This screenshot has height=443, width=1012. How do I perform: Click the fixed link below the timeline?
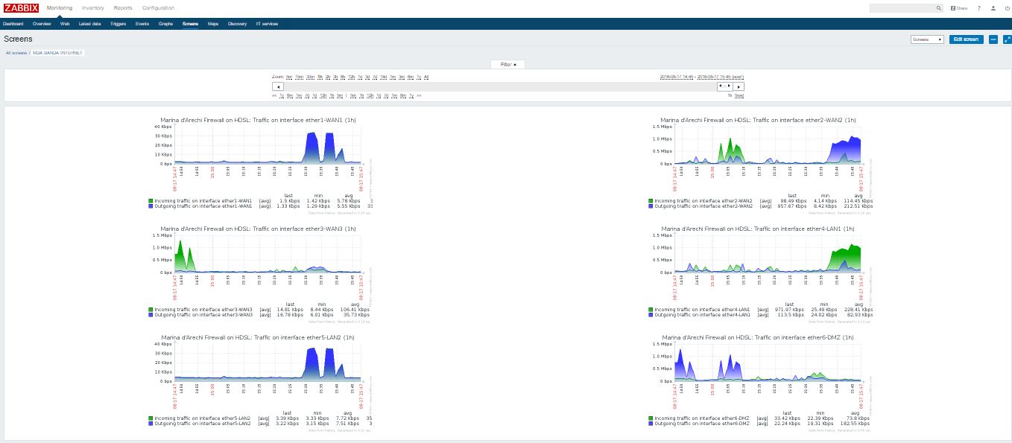pos(739,95)
